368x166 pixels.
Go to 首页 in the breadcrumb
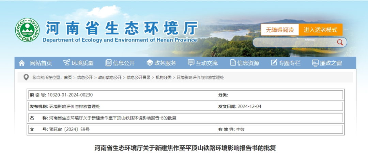[x=68, y=77]
